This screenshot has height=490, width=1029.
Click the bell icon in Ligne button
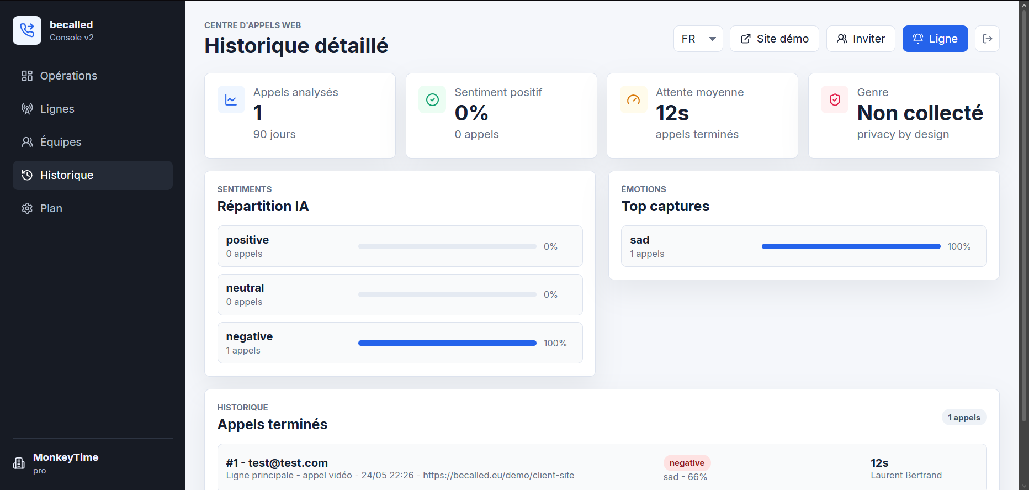(x=918, y=39)
